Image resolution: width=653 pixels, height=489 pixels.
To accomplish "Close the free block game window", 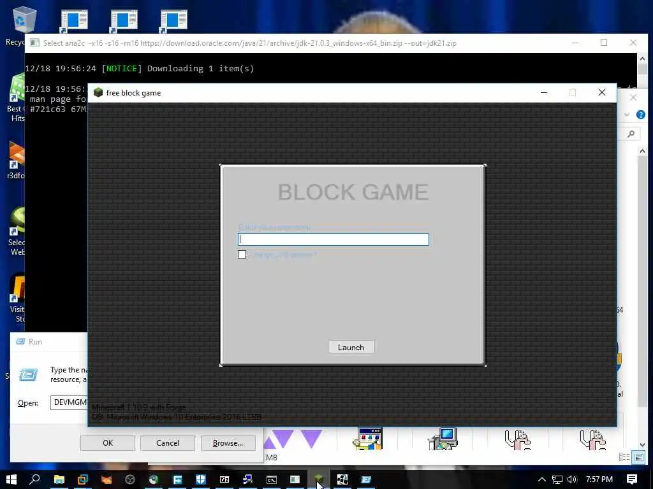I will point(602,93).
